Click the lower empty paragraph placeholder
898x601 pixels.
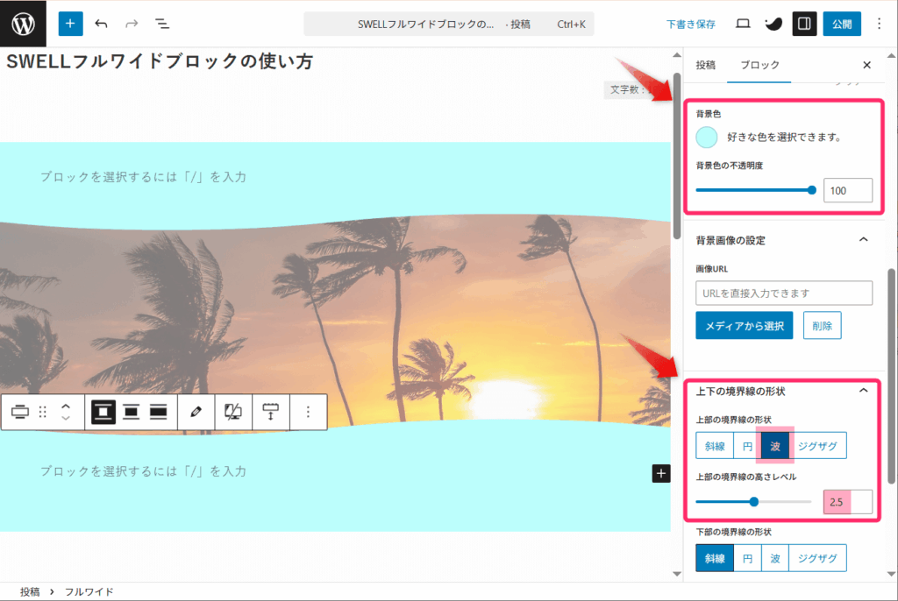143,471
